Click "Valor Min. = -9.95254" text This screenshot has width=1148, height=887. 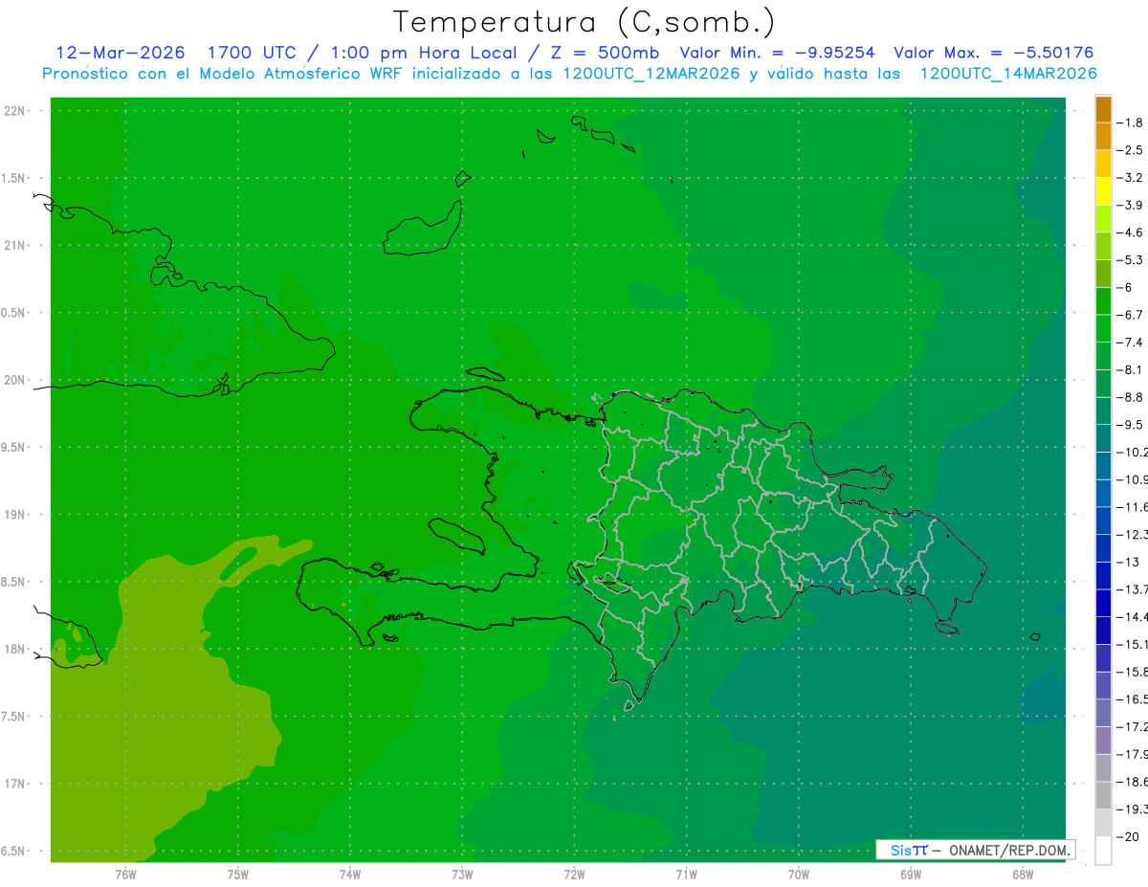777,53
